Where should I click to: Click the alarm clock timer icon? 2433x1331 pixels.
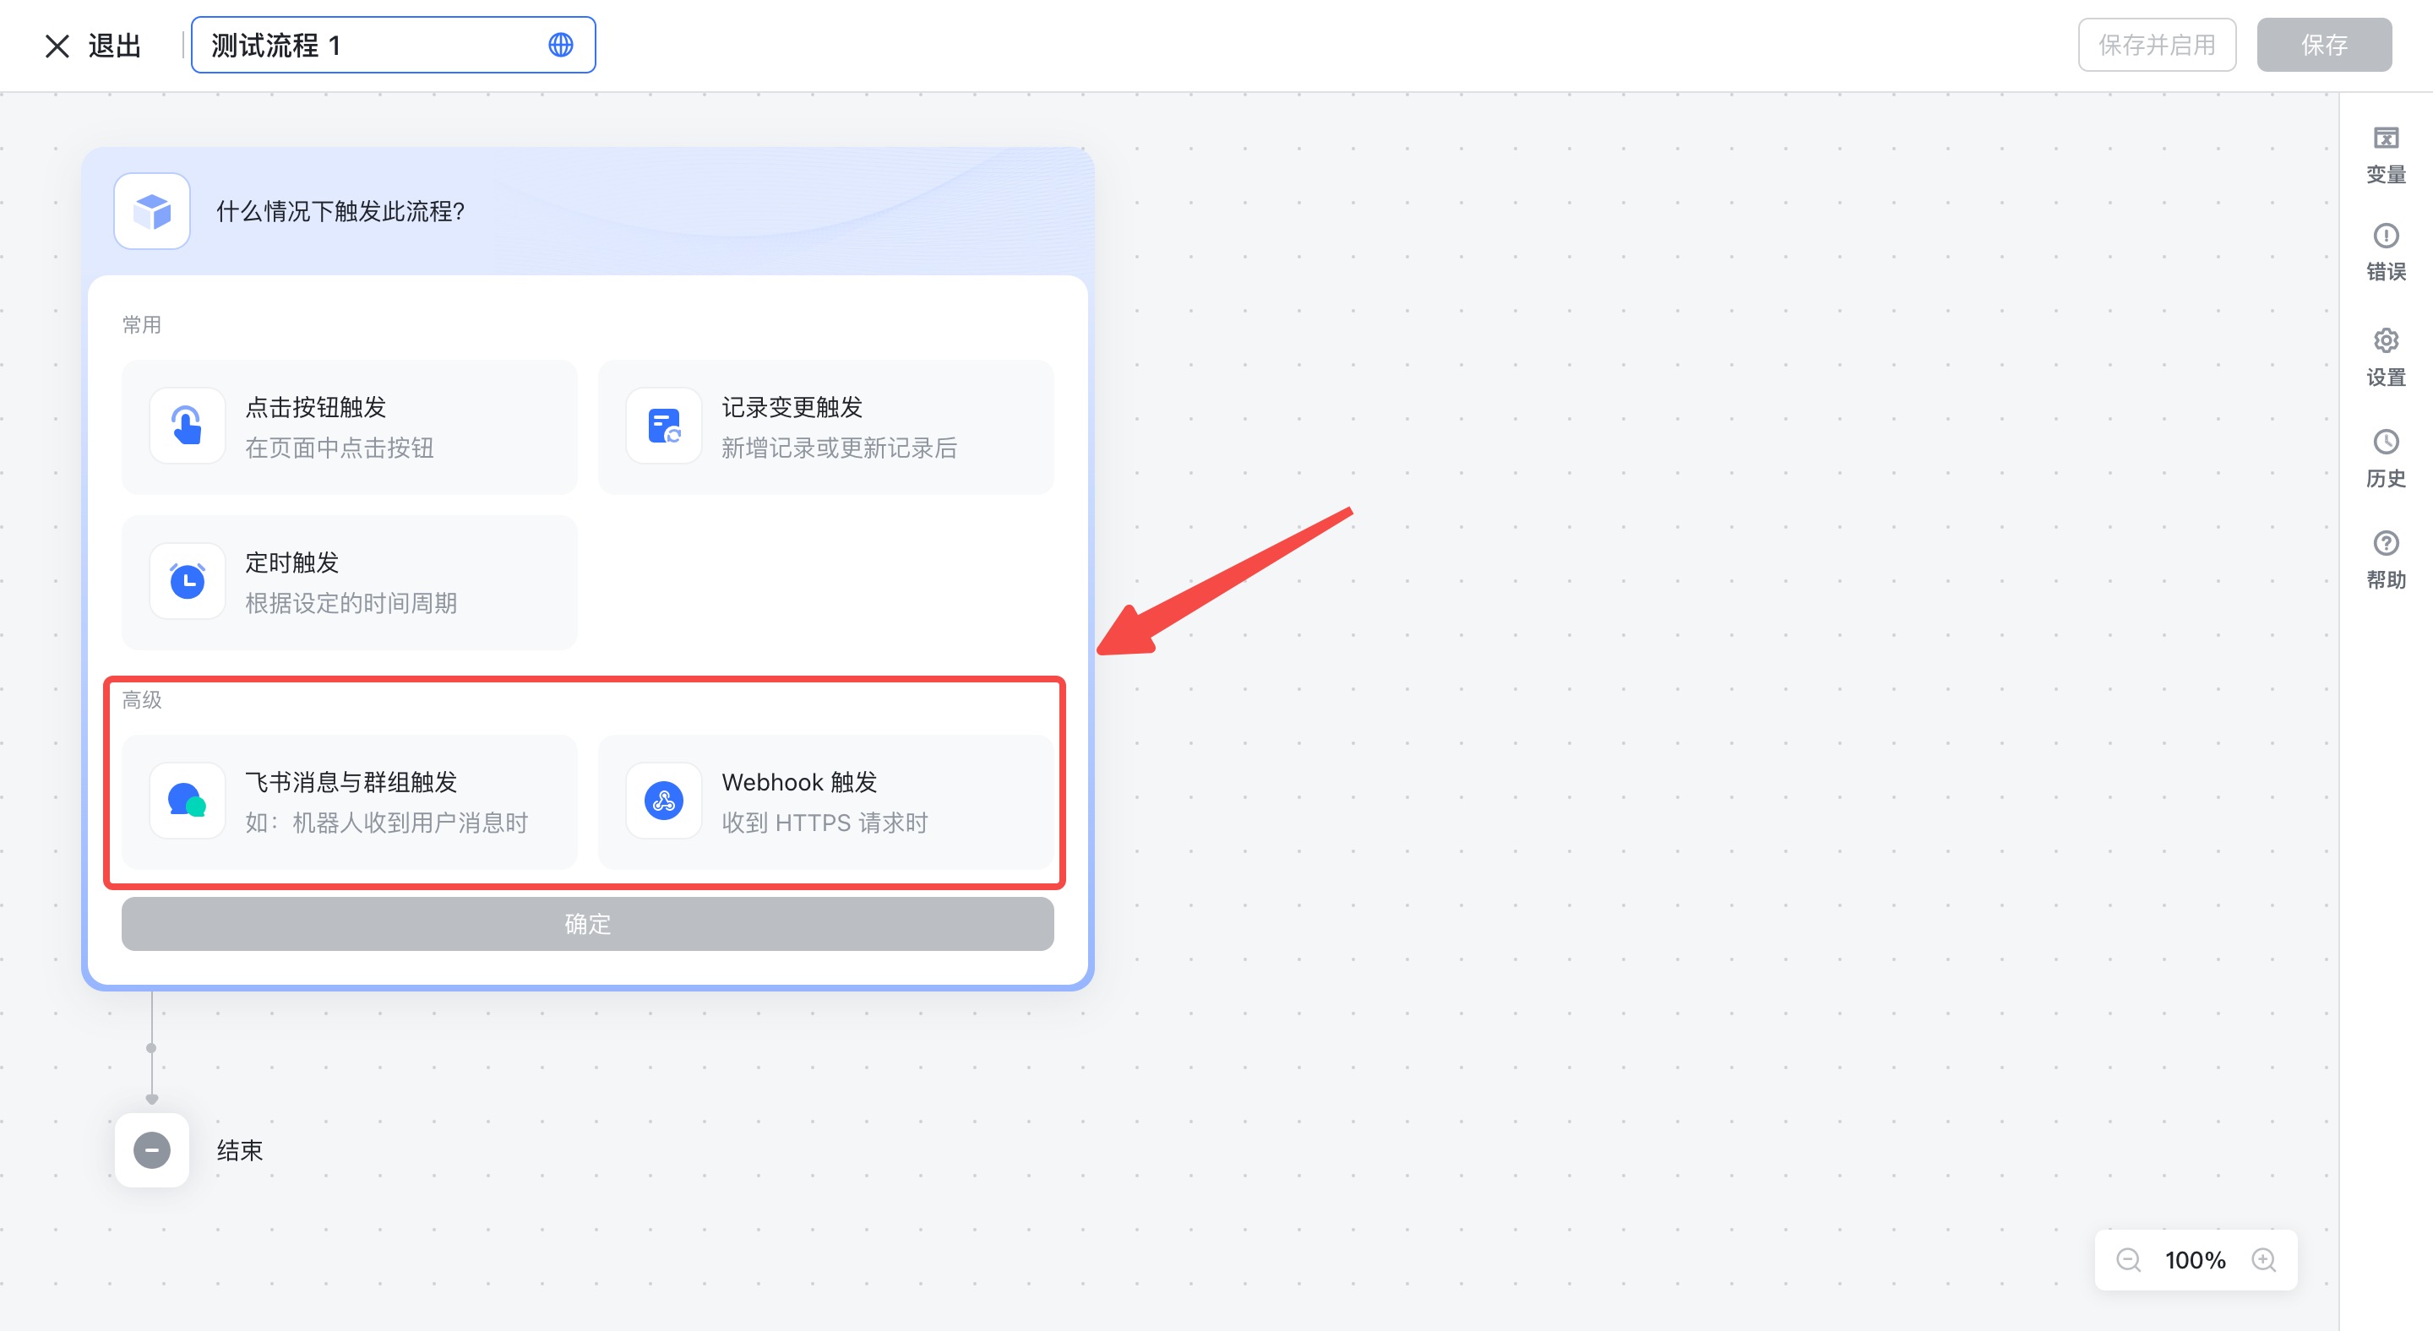(x=187, y=580)
